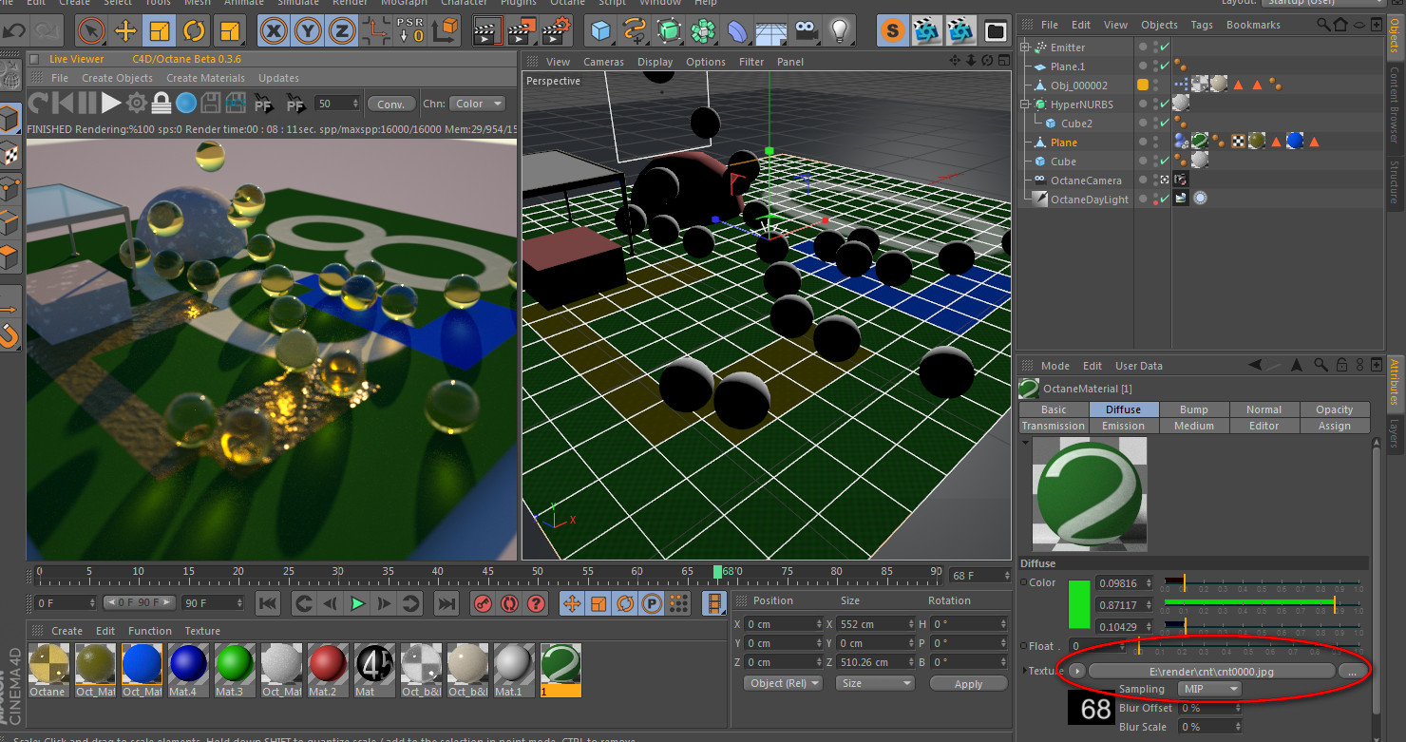Image resolution: width=1406 pixels, height=742 pixels.
Task: Expand the Texture arrow options button
Action: tap(1075, 671)
